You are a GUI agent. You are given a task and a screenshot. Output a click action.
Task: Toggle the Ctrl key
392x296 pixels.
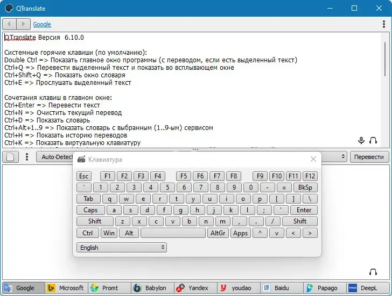click(87, 233)
